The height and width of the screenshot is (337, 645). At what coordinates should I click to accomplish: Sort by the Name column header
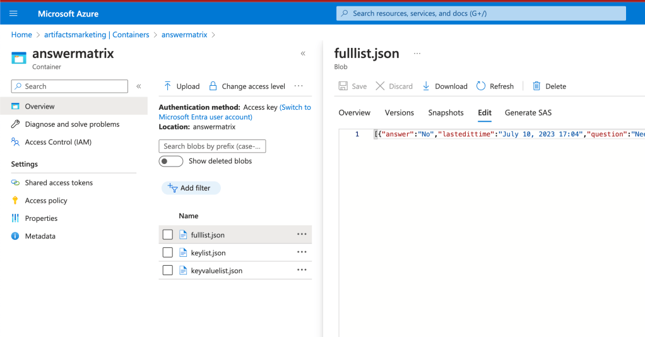[189, 216]
